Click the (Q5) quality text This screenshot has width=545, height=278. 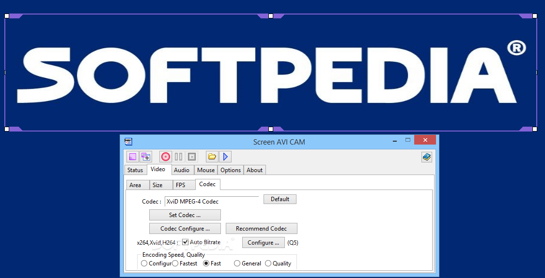click(293, 243)
